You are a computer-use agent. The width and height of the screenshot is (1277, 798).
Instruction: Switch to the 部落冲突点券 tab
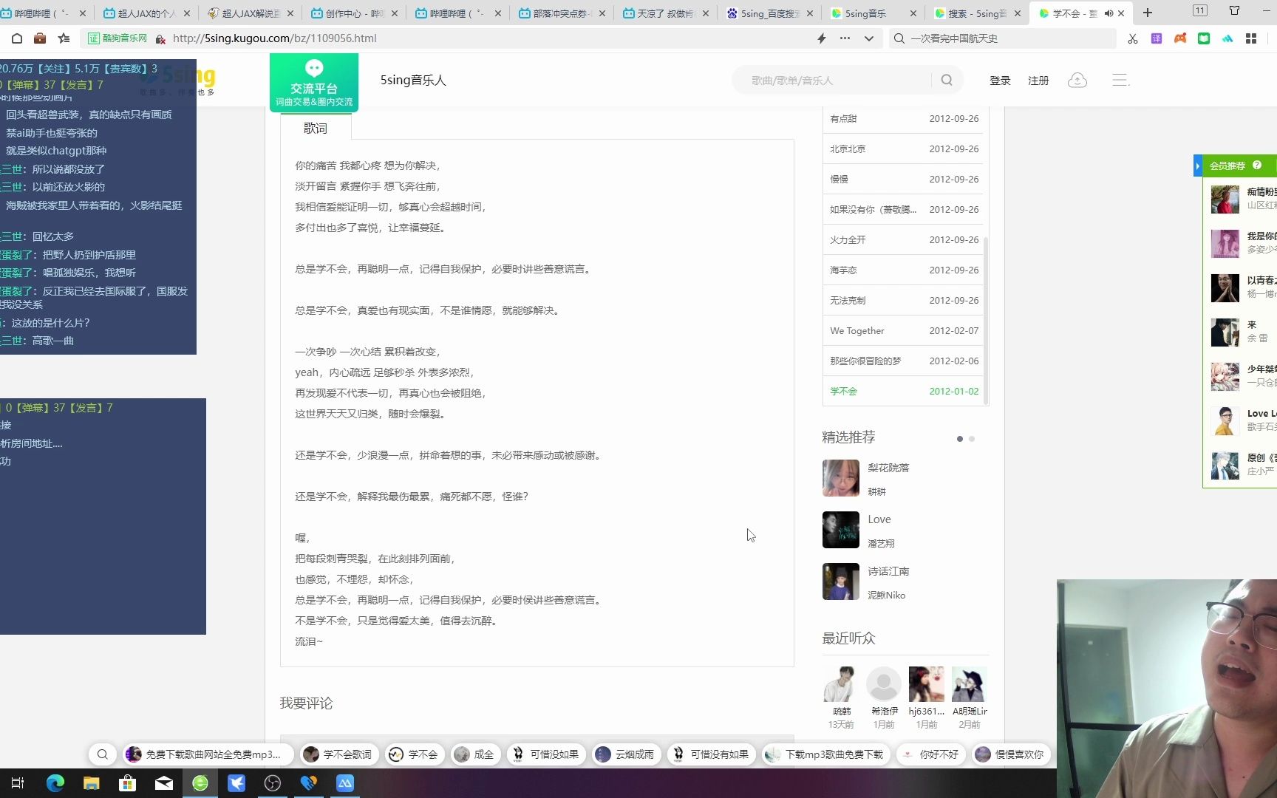pyautogui.click(x=562, y=13)
